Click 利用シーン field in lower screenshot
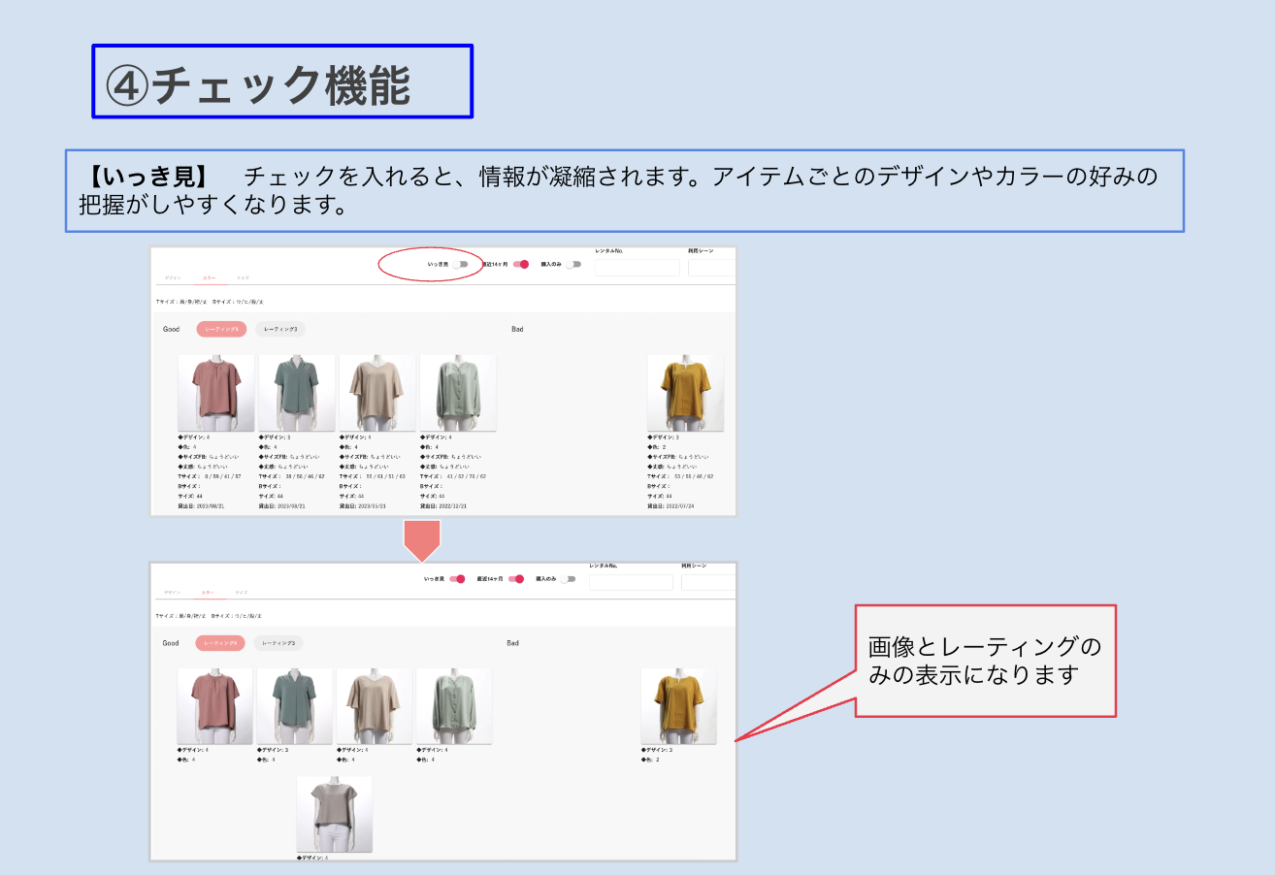The width and height of the screenshot is (1275, 875). [707, 583]
